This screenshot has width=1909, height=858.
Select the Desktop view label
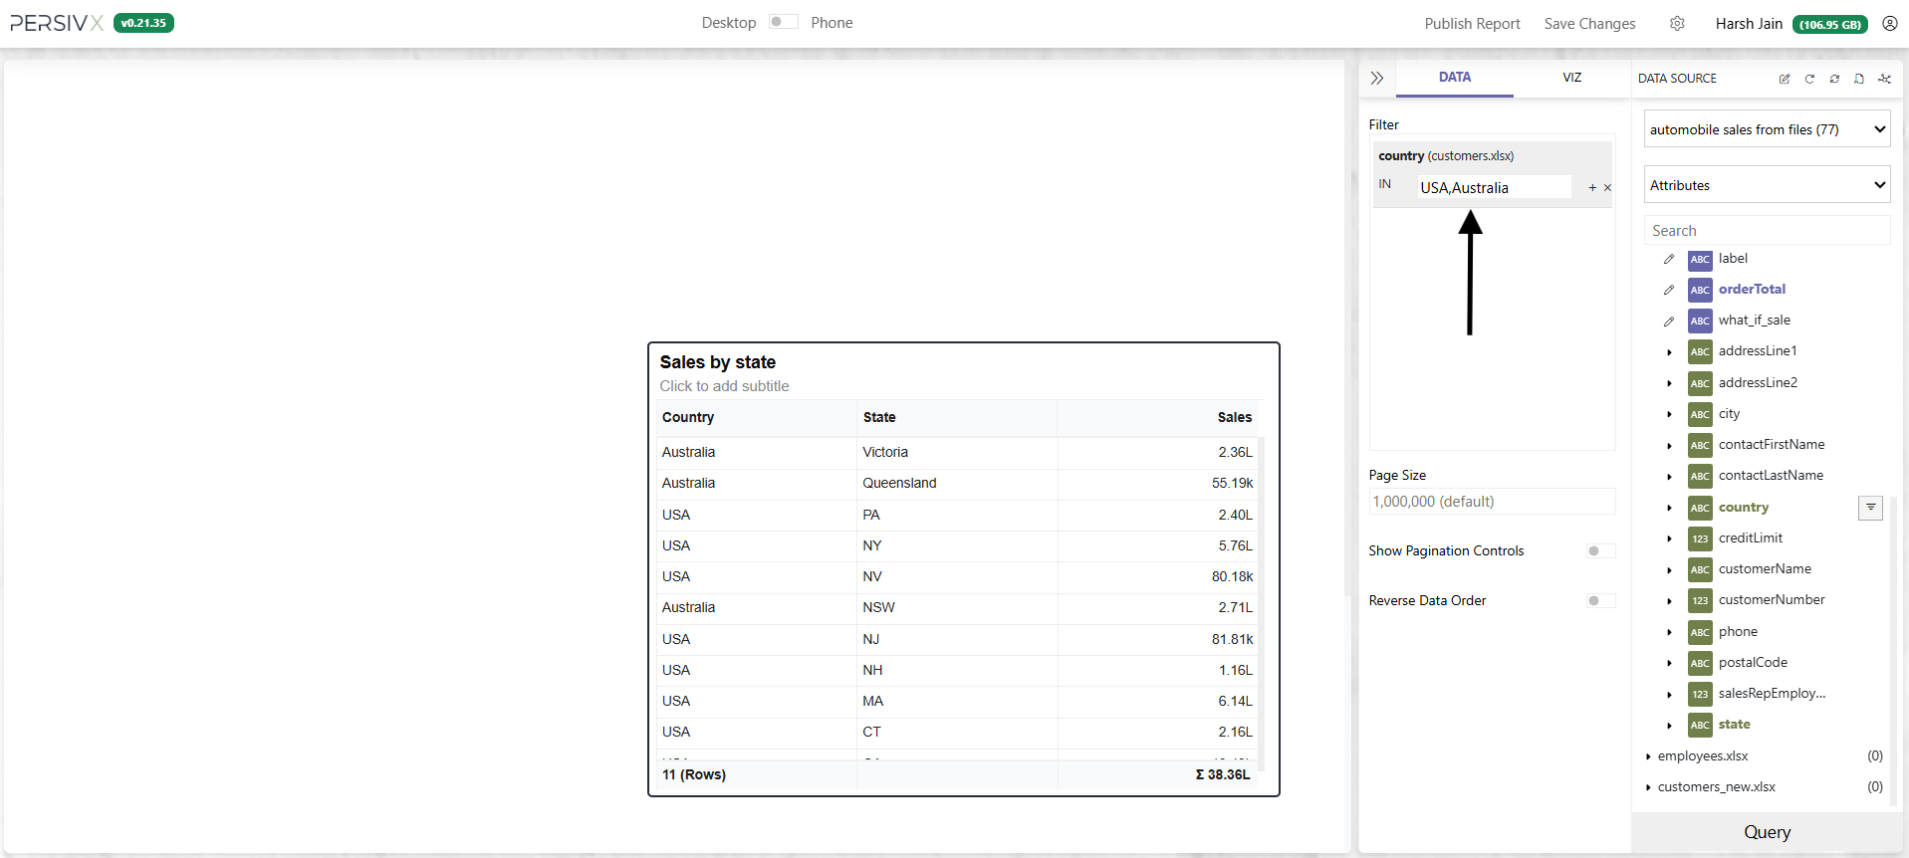729,23
